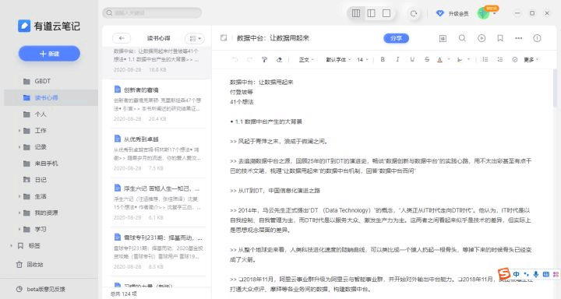Apply the highlight marker color
This screenshot has width=561, height=299.
pyautogui.click(x=460, y=60)
